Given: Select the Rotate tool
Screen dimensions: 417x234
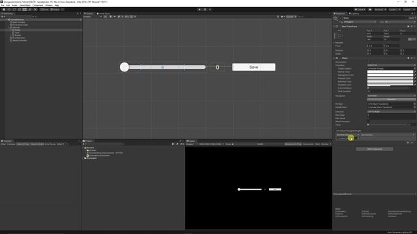Looking at the screenshot, I should tap(14, 10).
